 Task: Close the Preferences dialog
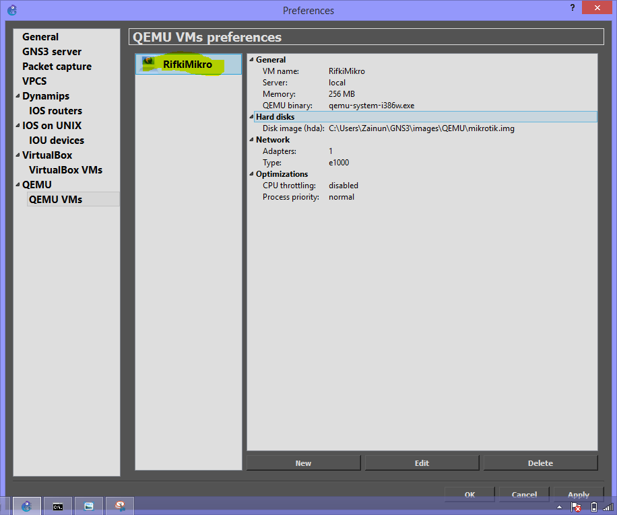tap(597, 7)
